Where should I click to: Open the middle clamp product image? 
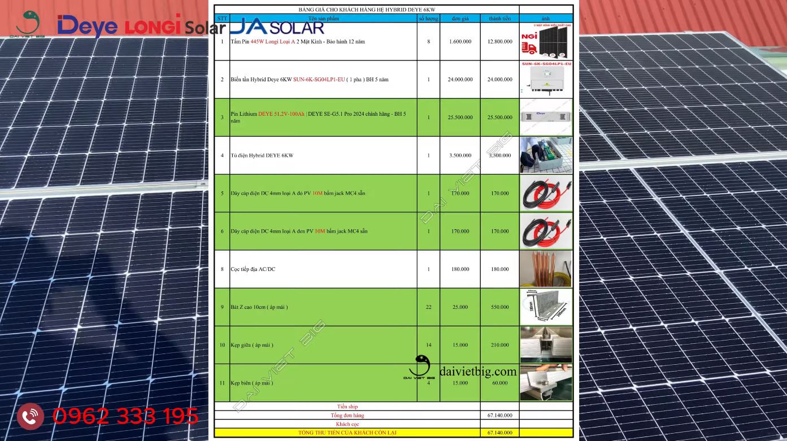(x=546, y=345)
